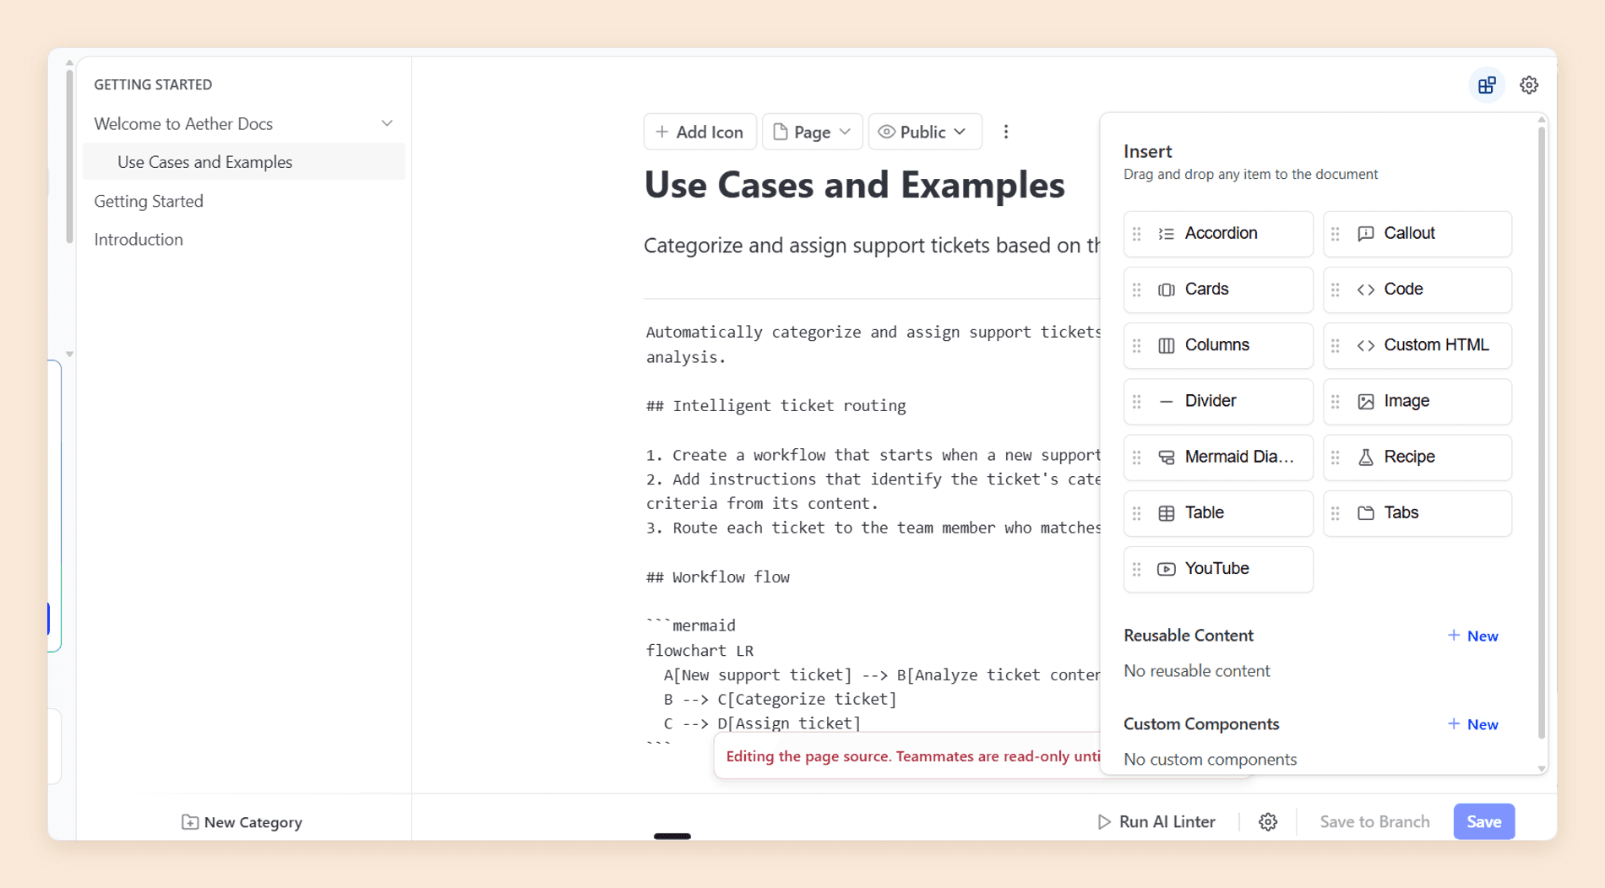Open the insert components panel icon
This screenshot has height=888, width=1605.
(x=1487, y=85)
